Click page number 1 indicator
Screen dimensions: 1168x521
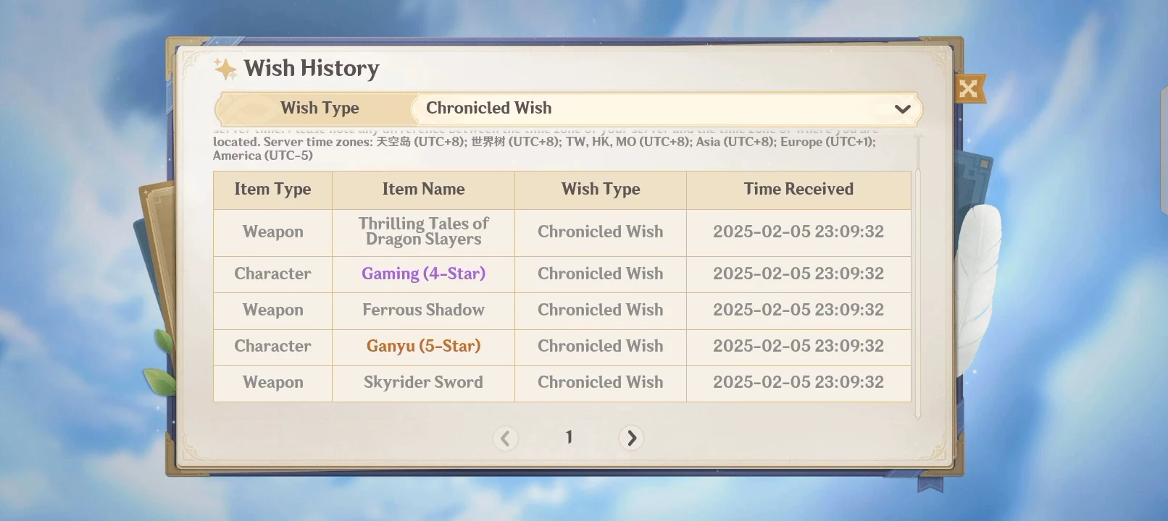(x=568, y=437)
